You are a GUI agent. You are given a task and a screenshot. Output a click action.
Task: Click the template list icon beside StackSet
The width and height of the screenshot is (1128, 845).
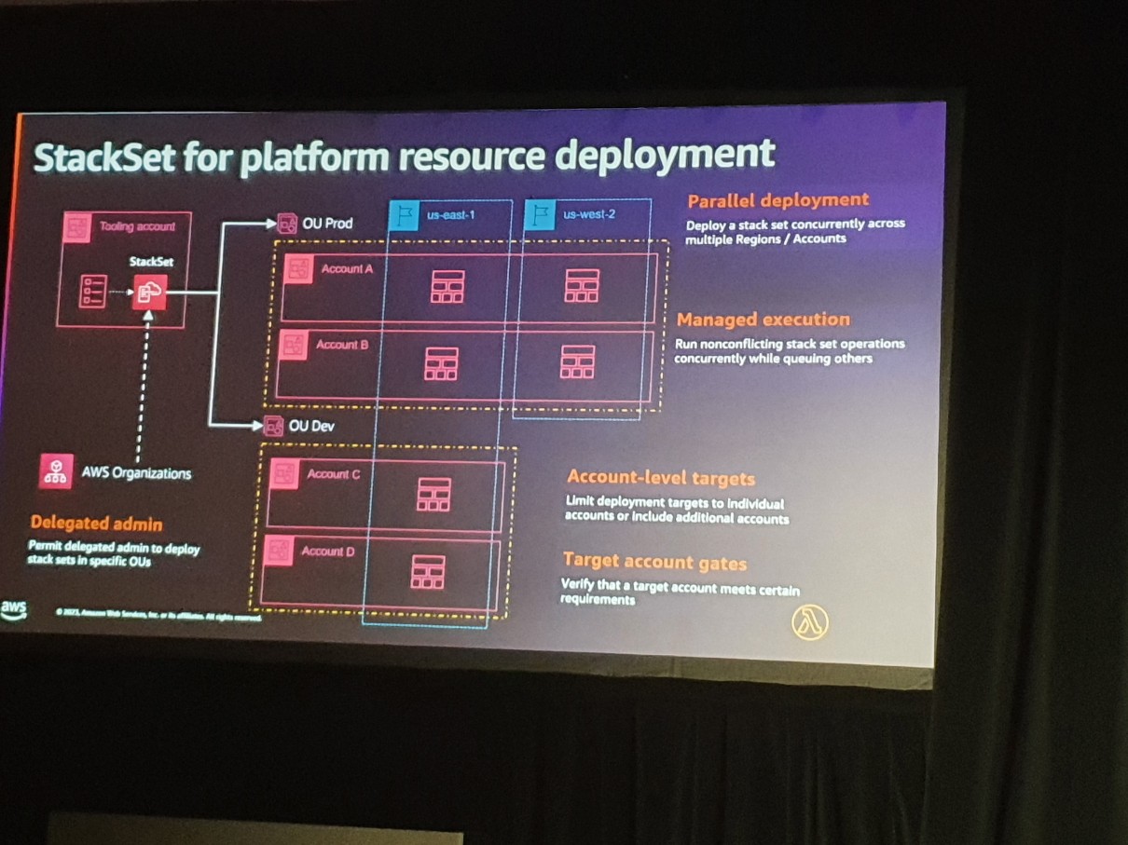(93, 292)
